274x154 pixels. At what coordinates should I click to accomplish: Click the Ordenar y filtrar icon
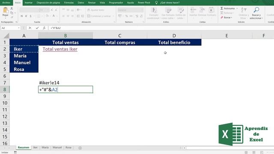pyautogui.click(x=244, y=10)
